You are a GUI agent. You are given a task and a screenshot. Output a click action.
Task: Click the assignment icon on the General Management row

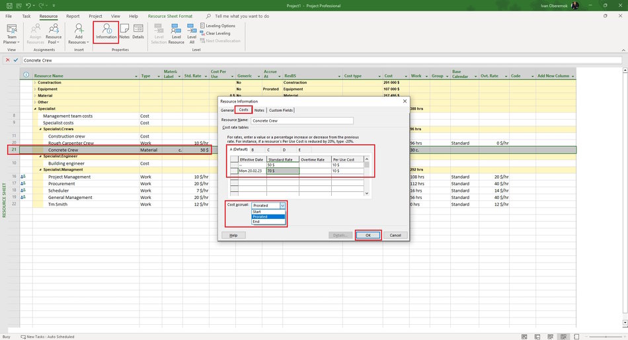tap(23, 197)
